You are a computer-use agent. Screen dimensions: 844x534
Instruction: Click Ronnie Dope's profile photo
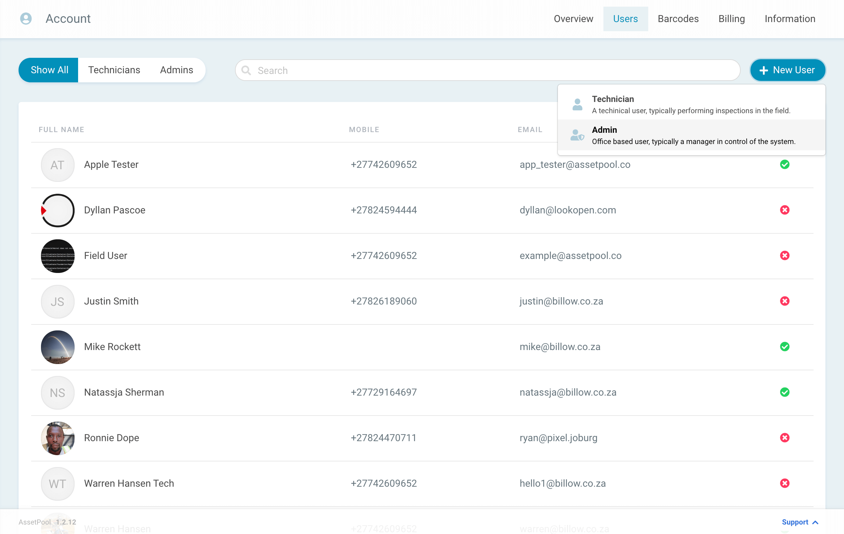coord(57,438)
